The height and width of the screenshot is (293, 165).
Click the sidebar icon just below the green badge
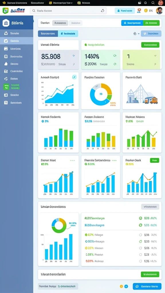6,95
